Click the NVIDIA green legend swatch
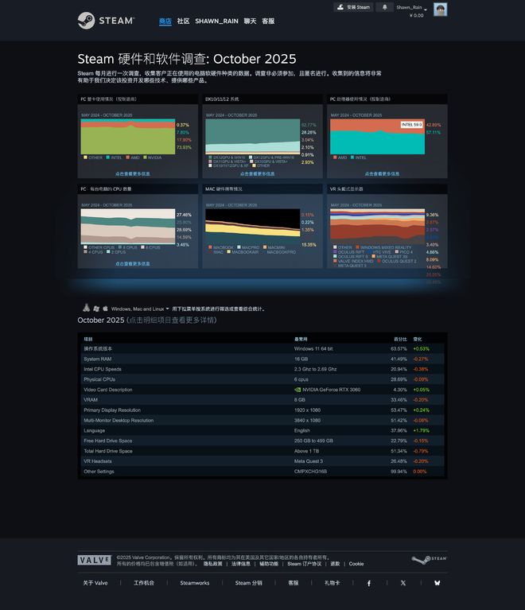Screen dimensions: 525x610 [x=145, y=157]
